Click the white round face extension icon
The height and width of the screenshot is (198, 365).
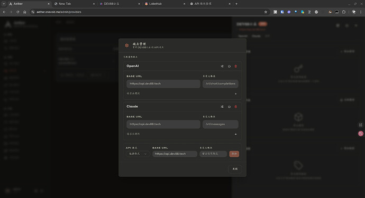pos(316,12)
